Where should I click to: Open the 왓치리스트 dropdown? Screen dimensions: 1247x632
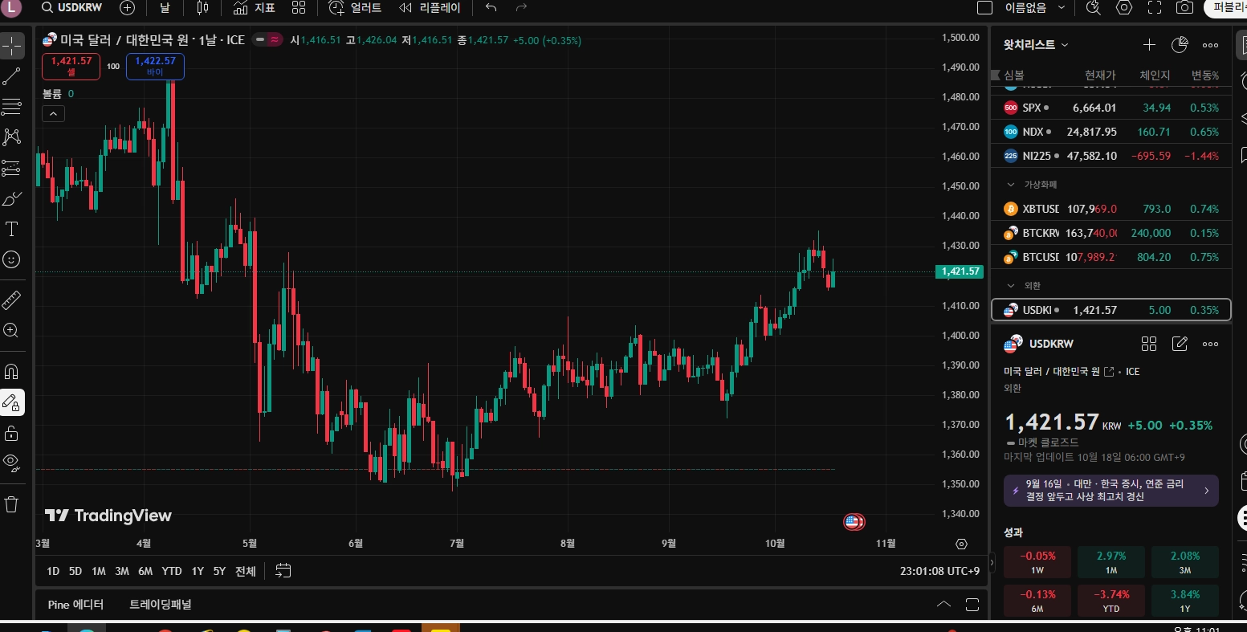(1036, 45)
